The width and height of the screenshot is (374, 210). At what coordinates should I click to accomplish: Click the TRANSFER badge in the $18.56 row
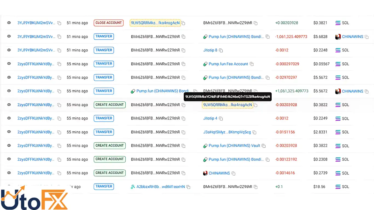click(104, 186)
